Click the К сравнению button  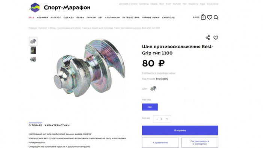pos(160,143)
